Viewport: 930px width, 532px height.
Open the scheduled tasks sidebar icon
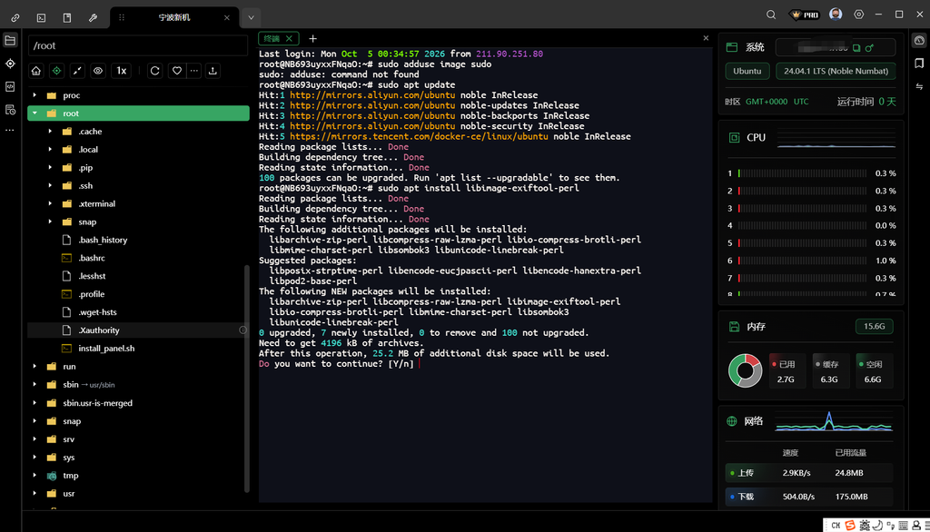pyautogui.click(x=10, y=110)
